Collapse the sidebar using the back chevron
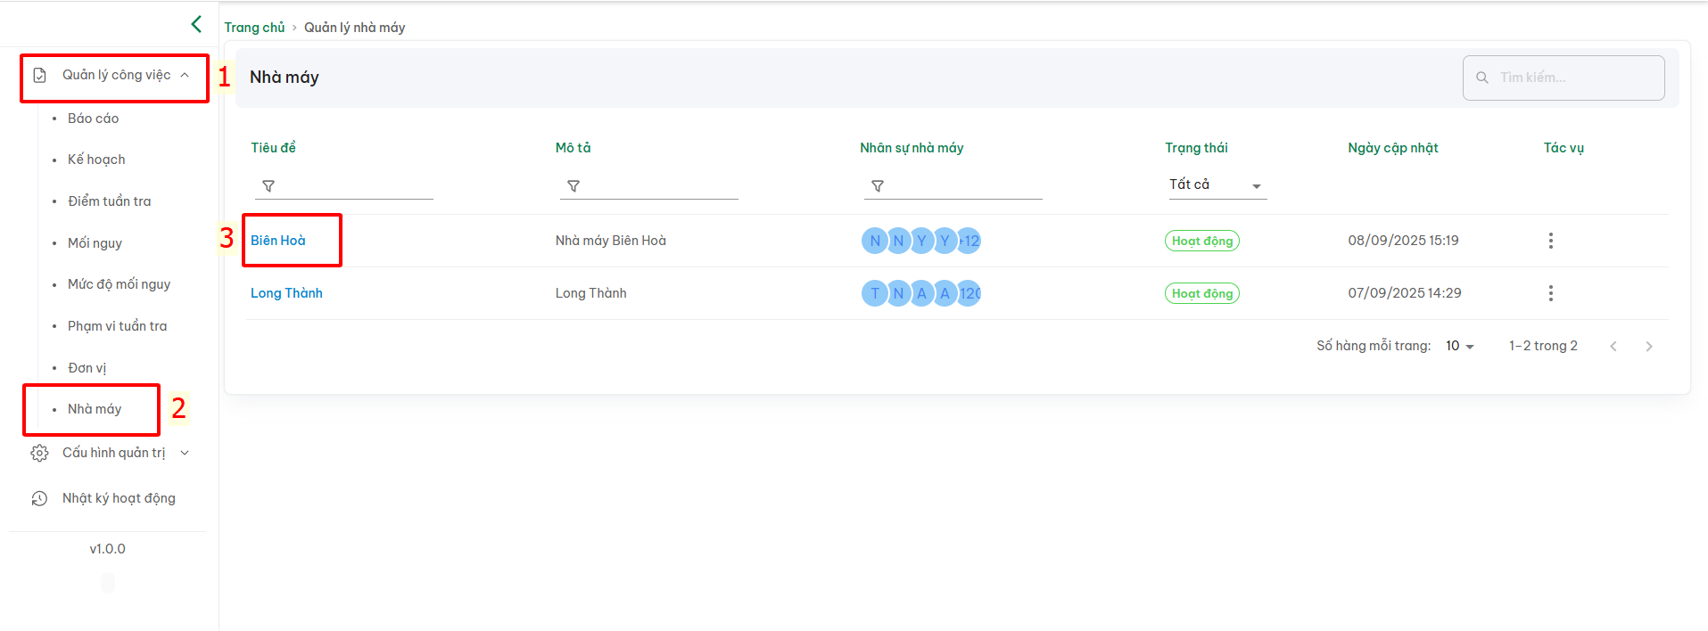Screen dimensions: 1708x631 (x=196, y=24)
